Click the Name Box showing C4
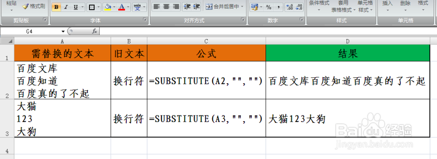Viewport: 437px width, 159px height. (30, 31)
